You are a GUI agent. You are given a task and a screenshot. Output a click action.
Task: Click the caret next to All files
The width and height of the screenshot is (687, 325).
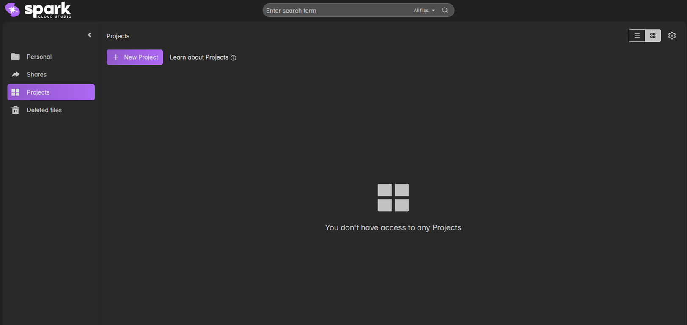click(433, 11)
